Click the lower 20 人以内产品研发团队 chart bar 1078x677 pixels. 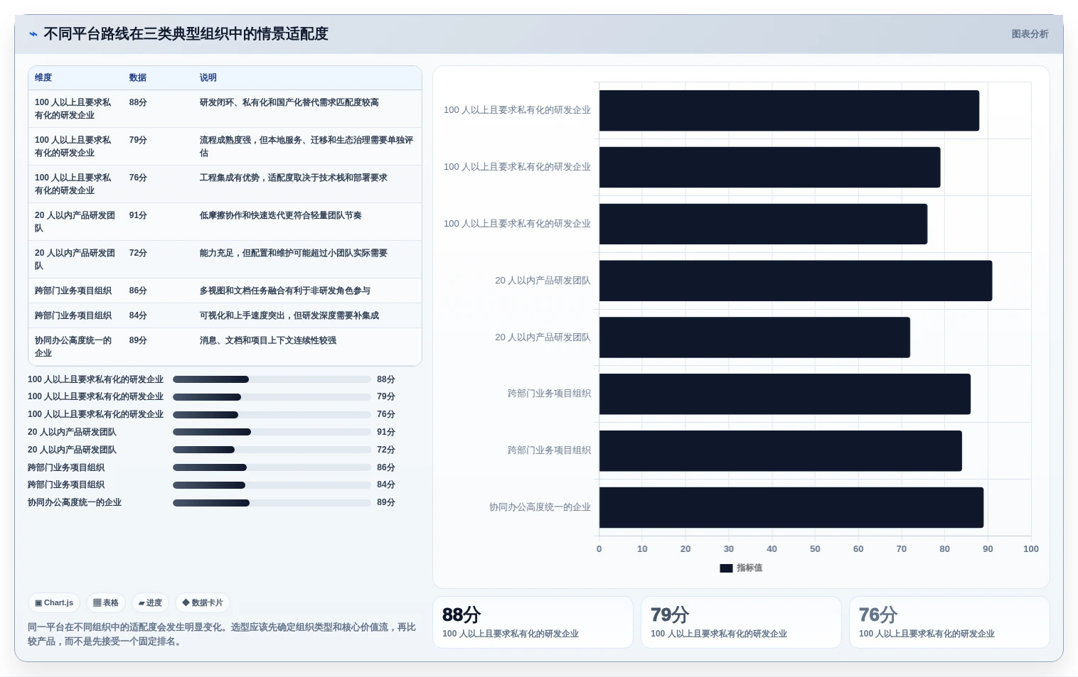754,337
